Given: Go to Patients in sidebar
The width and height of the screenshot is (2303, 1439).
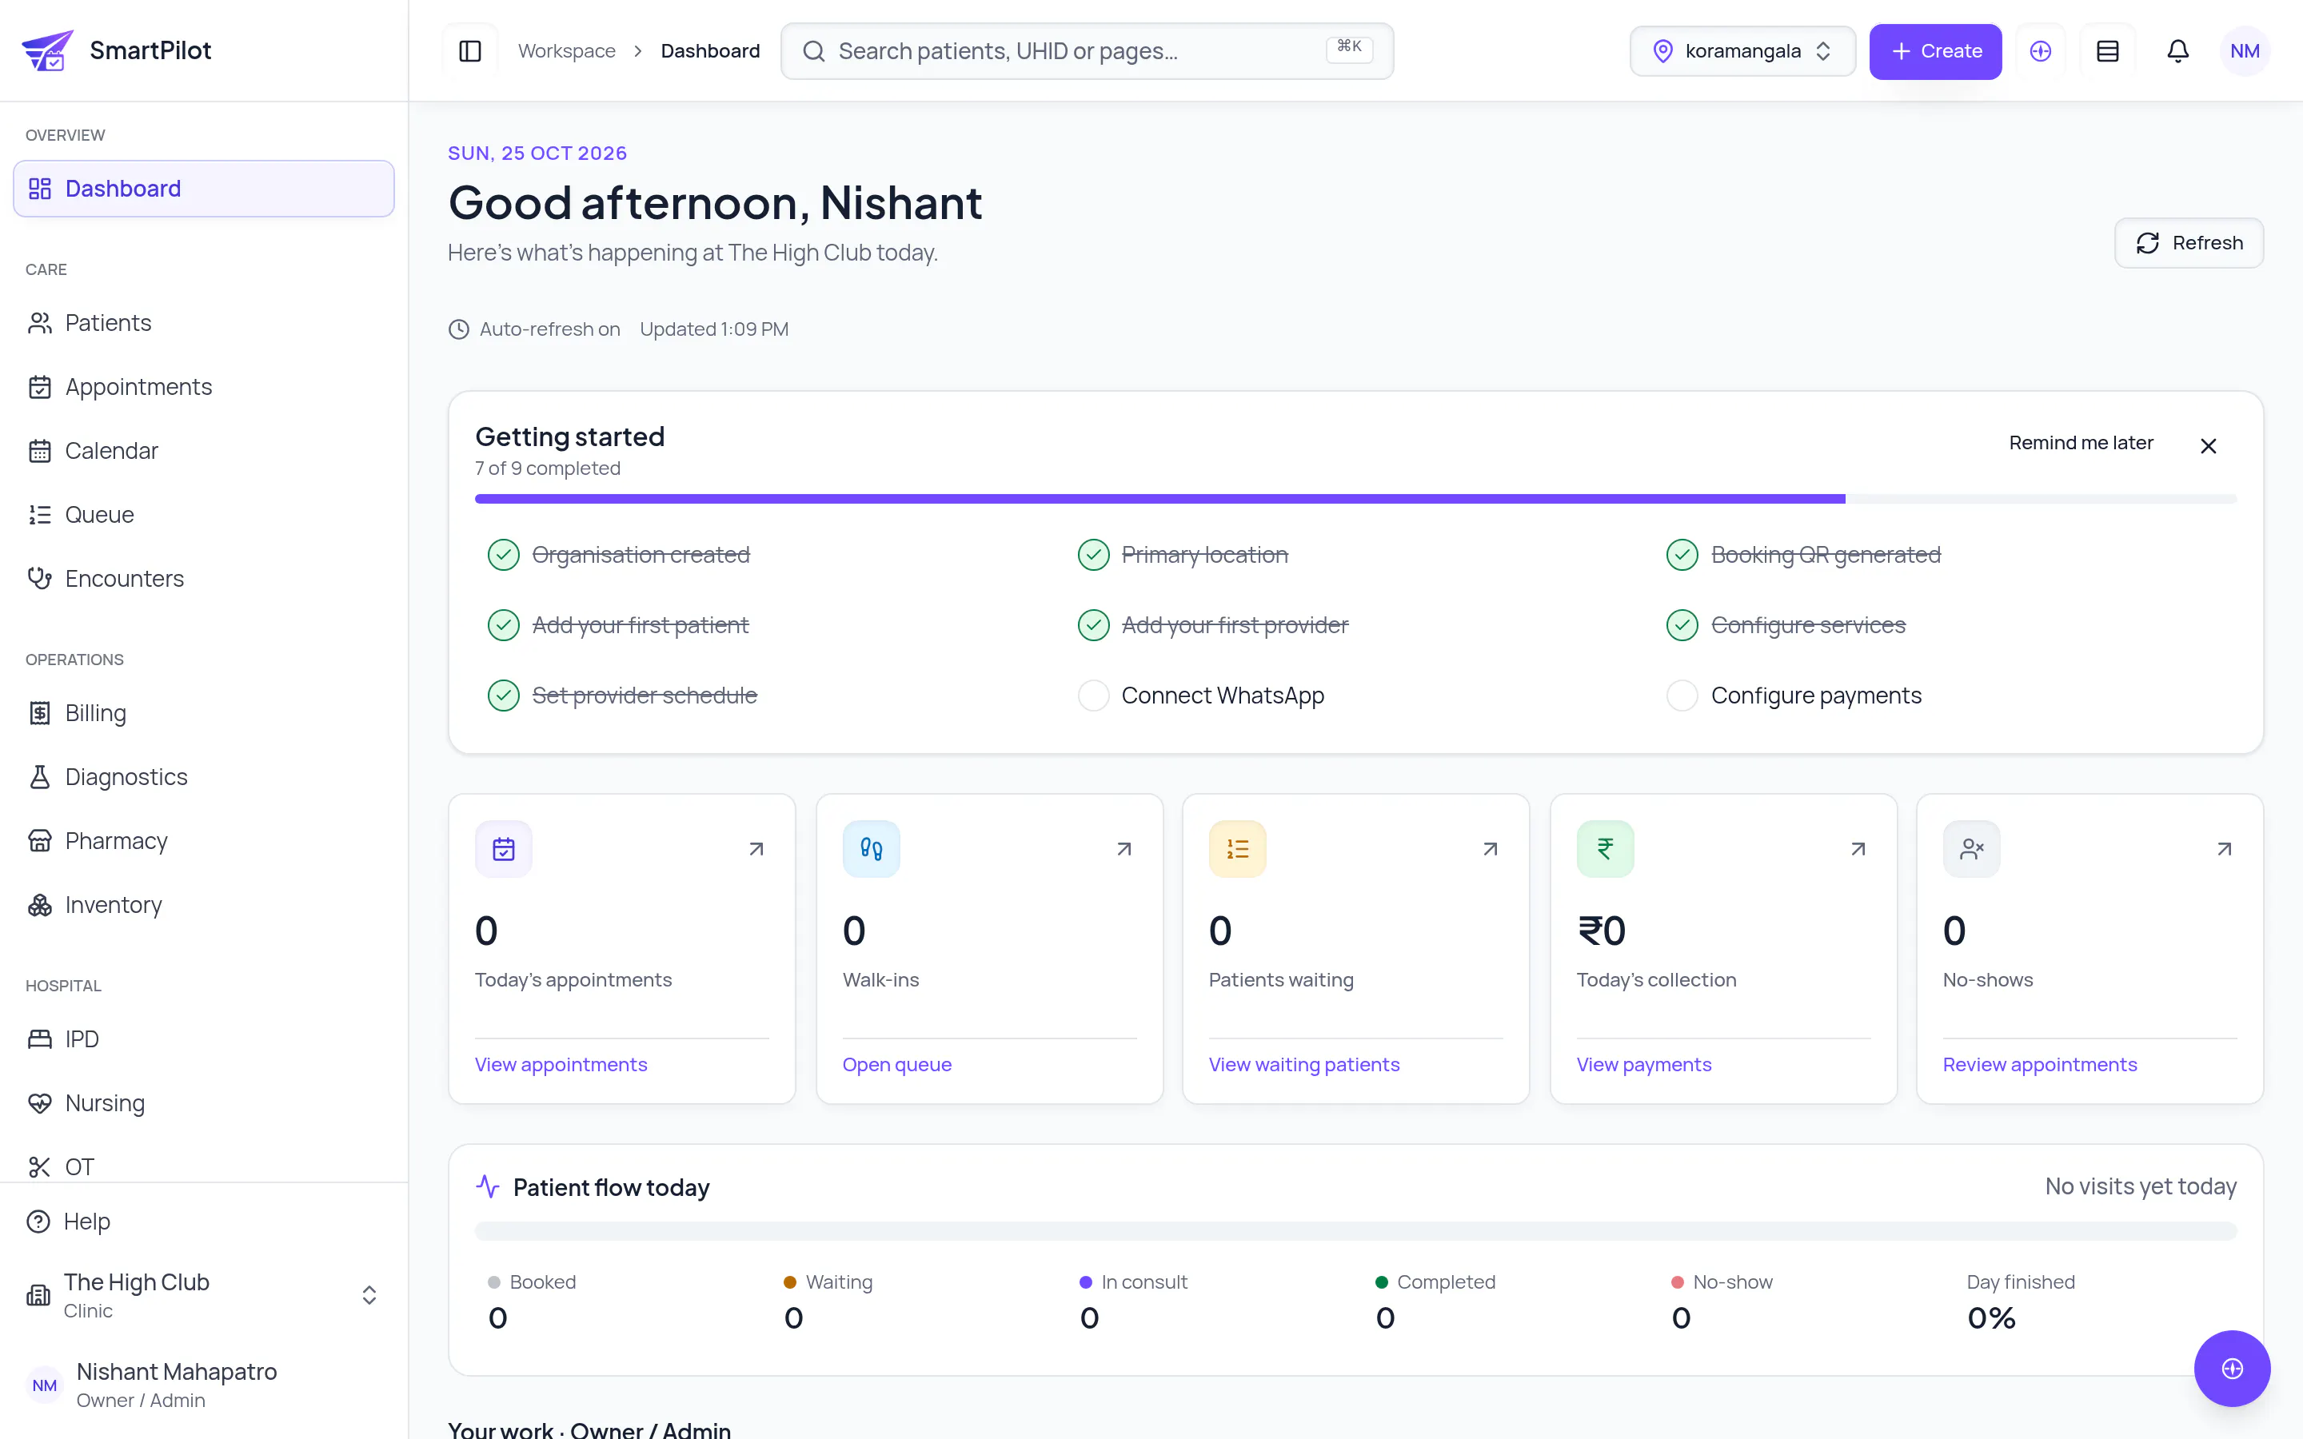Looking at the screenshot, I should [204, 324].
